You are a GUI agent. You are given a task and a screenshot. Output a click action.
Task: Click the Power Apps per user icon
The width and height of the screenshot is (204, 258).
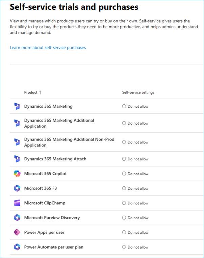pos(17,232)
